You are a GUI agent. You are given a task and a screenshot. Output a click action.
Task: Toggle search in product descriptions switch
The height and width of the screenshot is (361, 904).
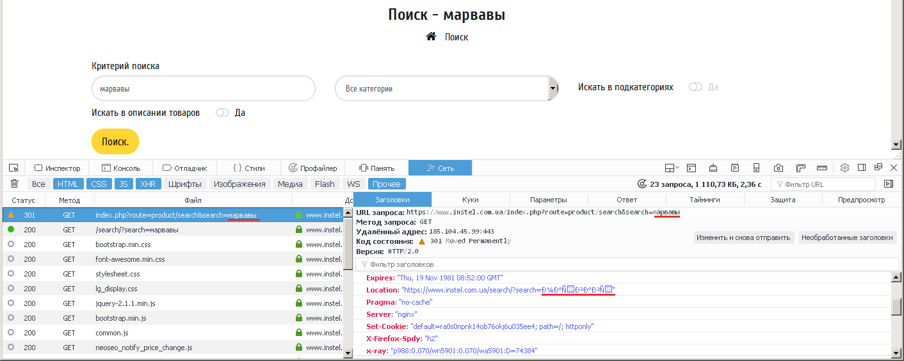point(222,113)
